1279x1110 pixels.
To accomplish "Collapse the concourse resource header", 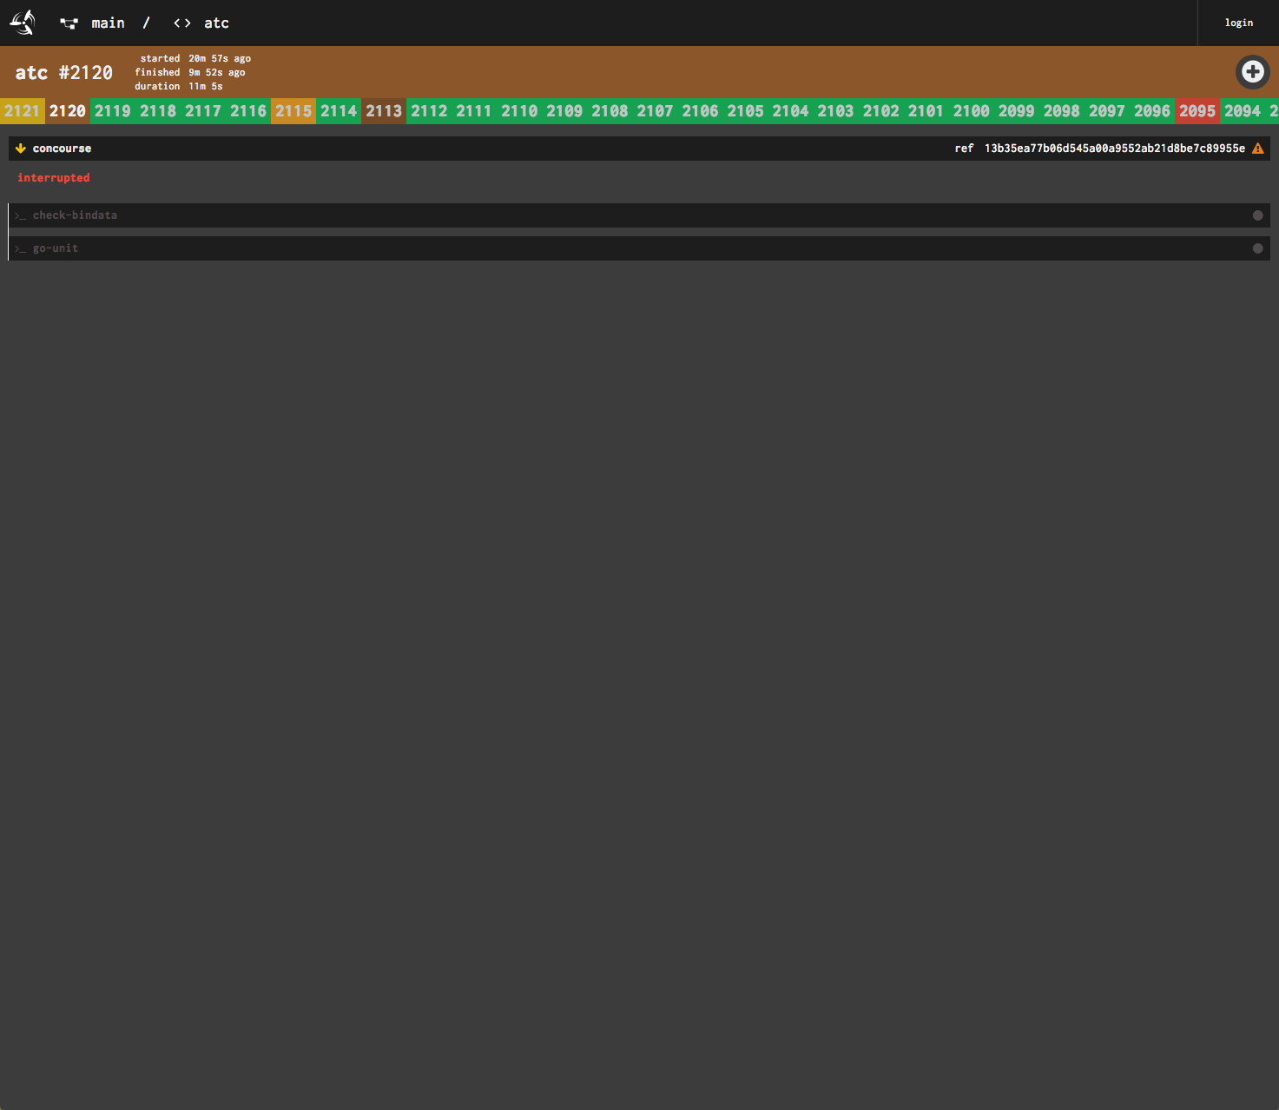I will (x=62, y=149).
